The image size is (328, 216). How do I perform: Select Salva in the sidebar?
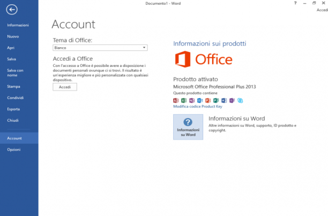11,59
